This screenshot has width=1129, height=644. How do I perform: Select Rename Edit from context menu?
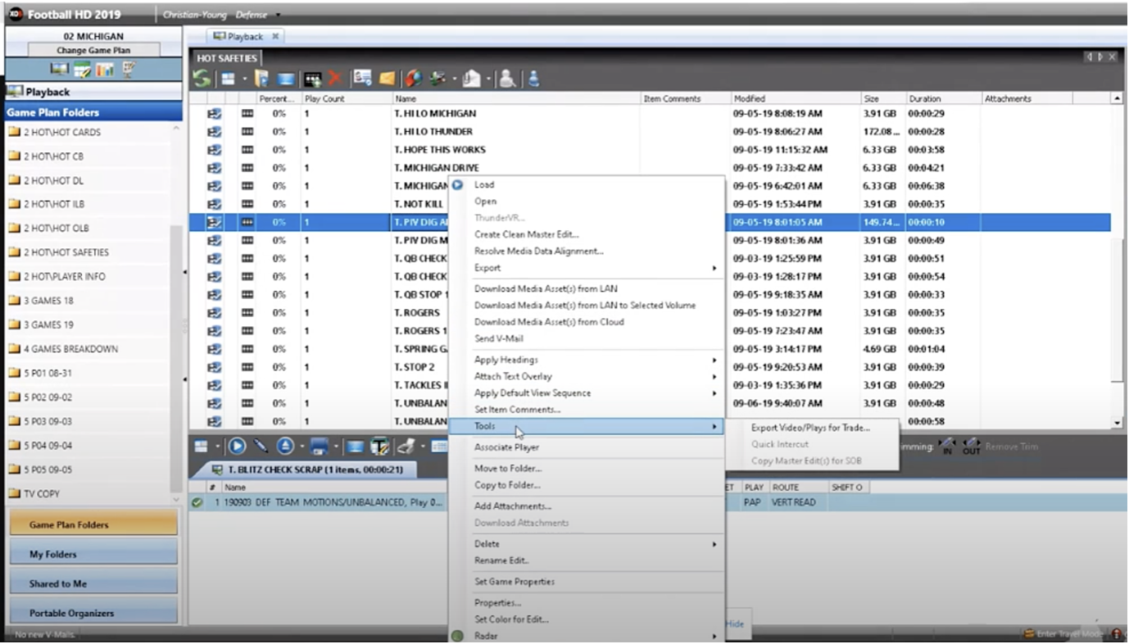point(501,560)
